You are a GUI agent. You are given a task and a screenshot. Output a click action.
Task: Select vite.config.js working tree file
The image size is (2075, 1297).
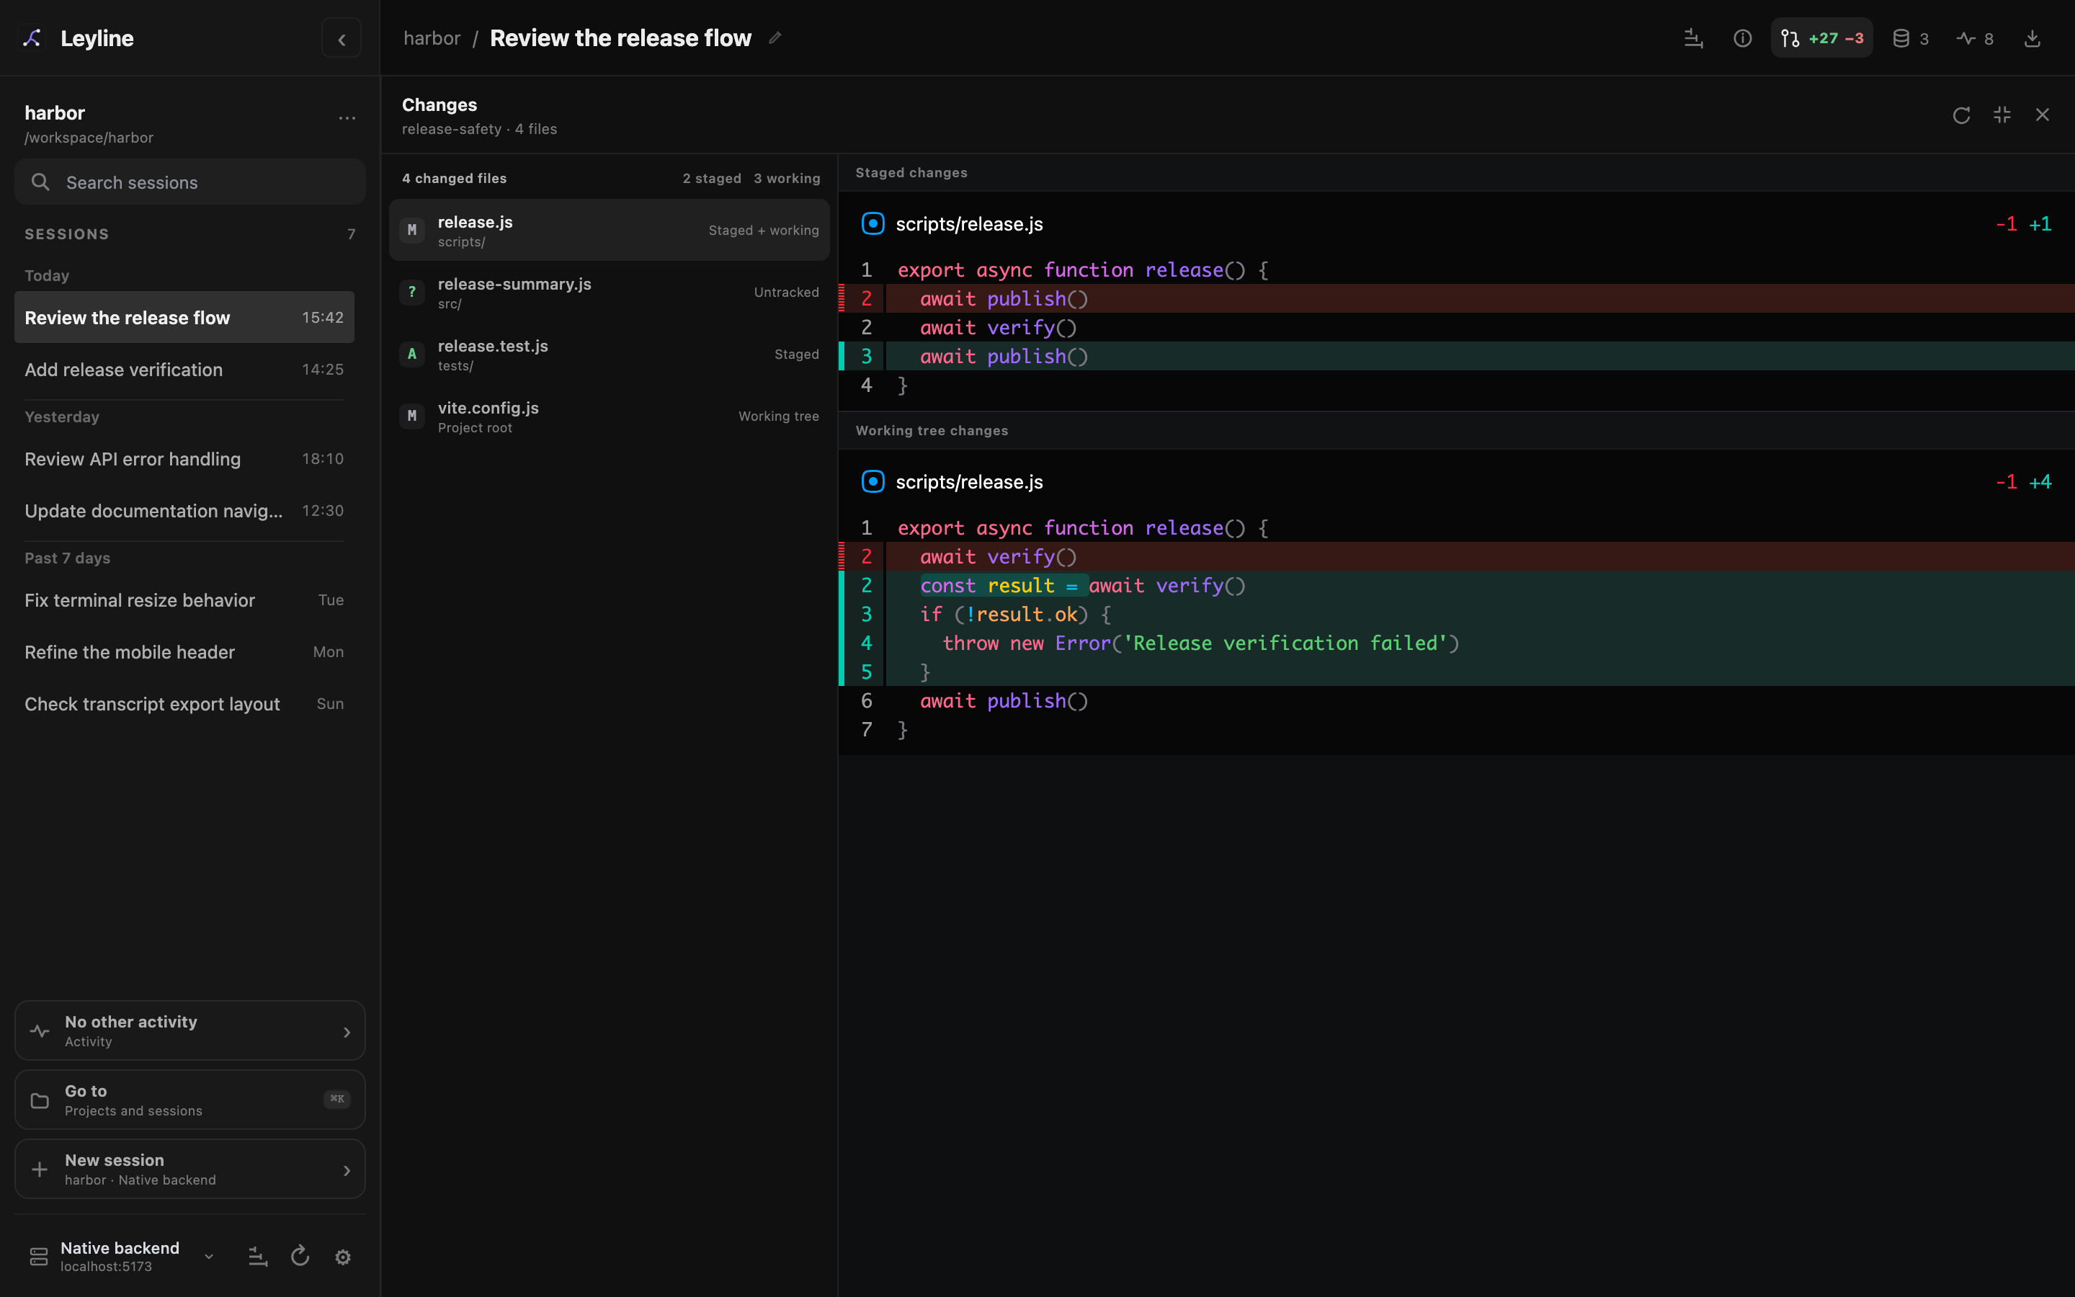click(x=610, y=417)
